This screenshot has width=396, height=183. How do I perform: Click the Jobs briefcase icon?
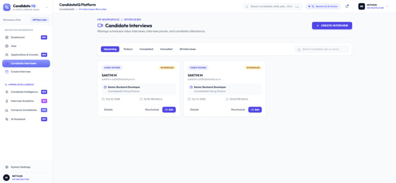[7, 46]
